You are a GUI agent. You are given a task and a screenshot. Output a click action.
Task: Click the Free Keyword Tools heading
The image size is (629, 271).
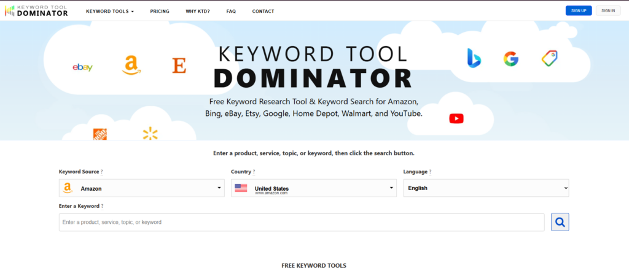(x=314, y=265)
